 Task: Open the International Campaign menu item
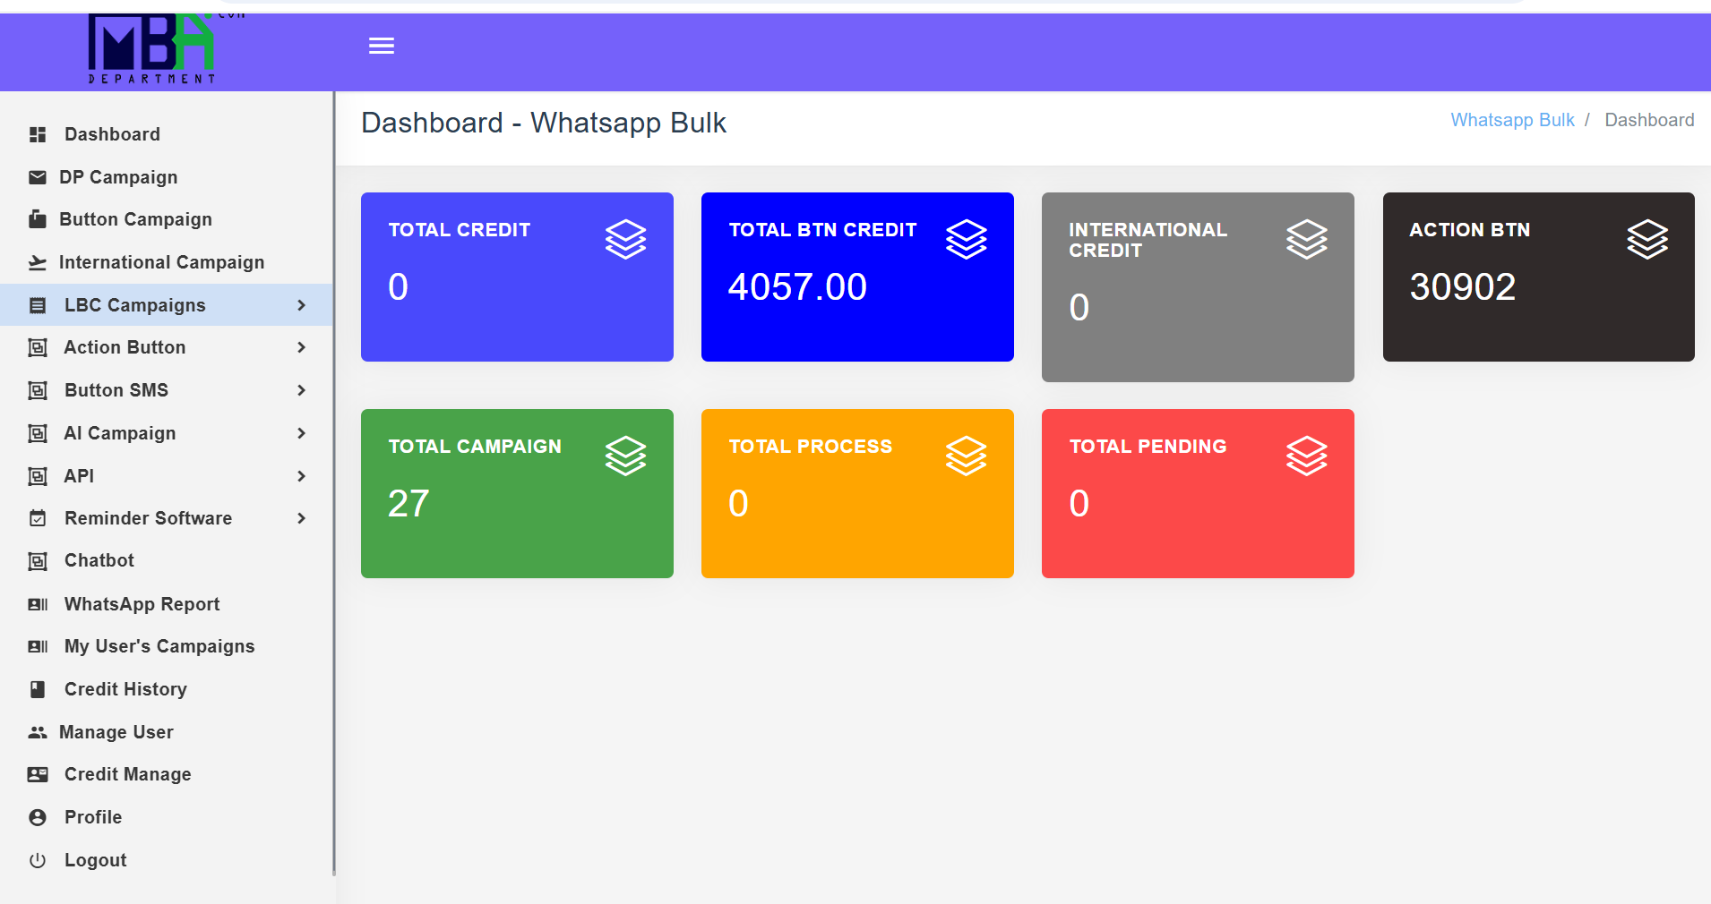[167, 262]
